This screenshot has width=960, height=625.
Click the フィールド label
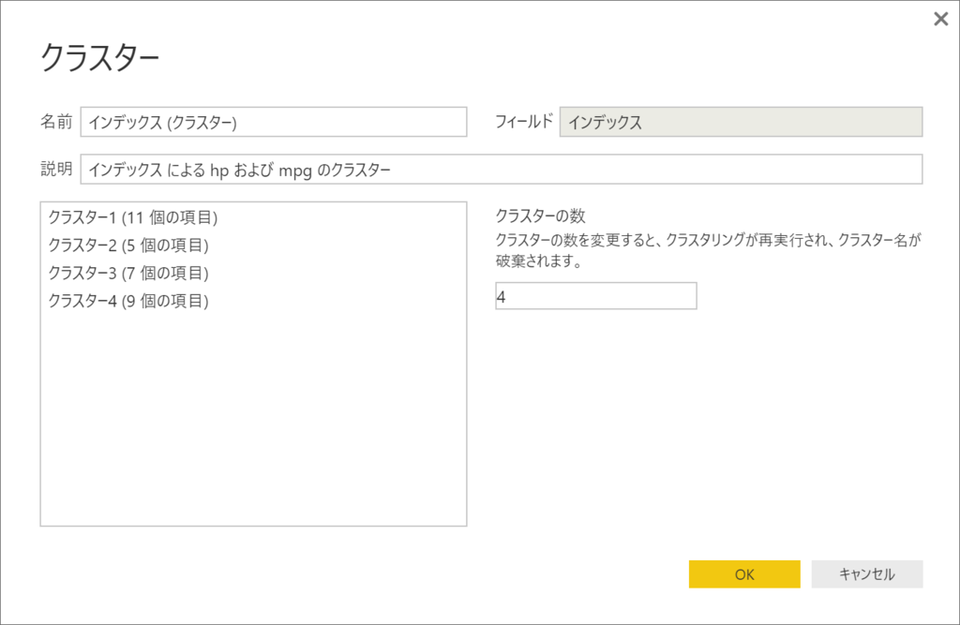point(524,121)
